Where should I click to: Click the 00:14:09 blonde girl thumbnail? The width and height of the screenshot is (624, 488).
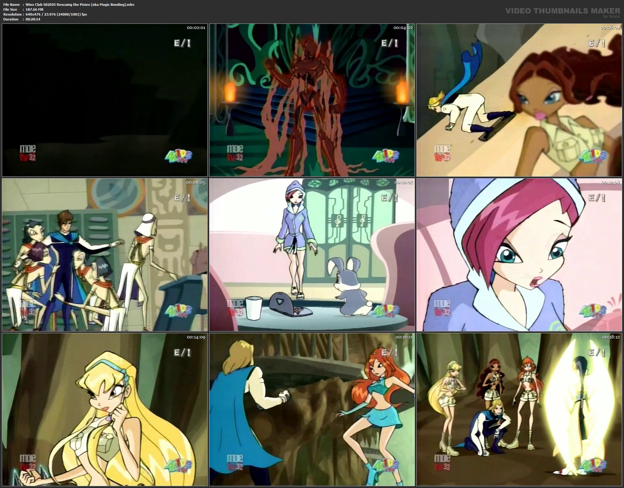coord(105,410)
